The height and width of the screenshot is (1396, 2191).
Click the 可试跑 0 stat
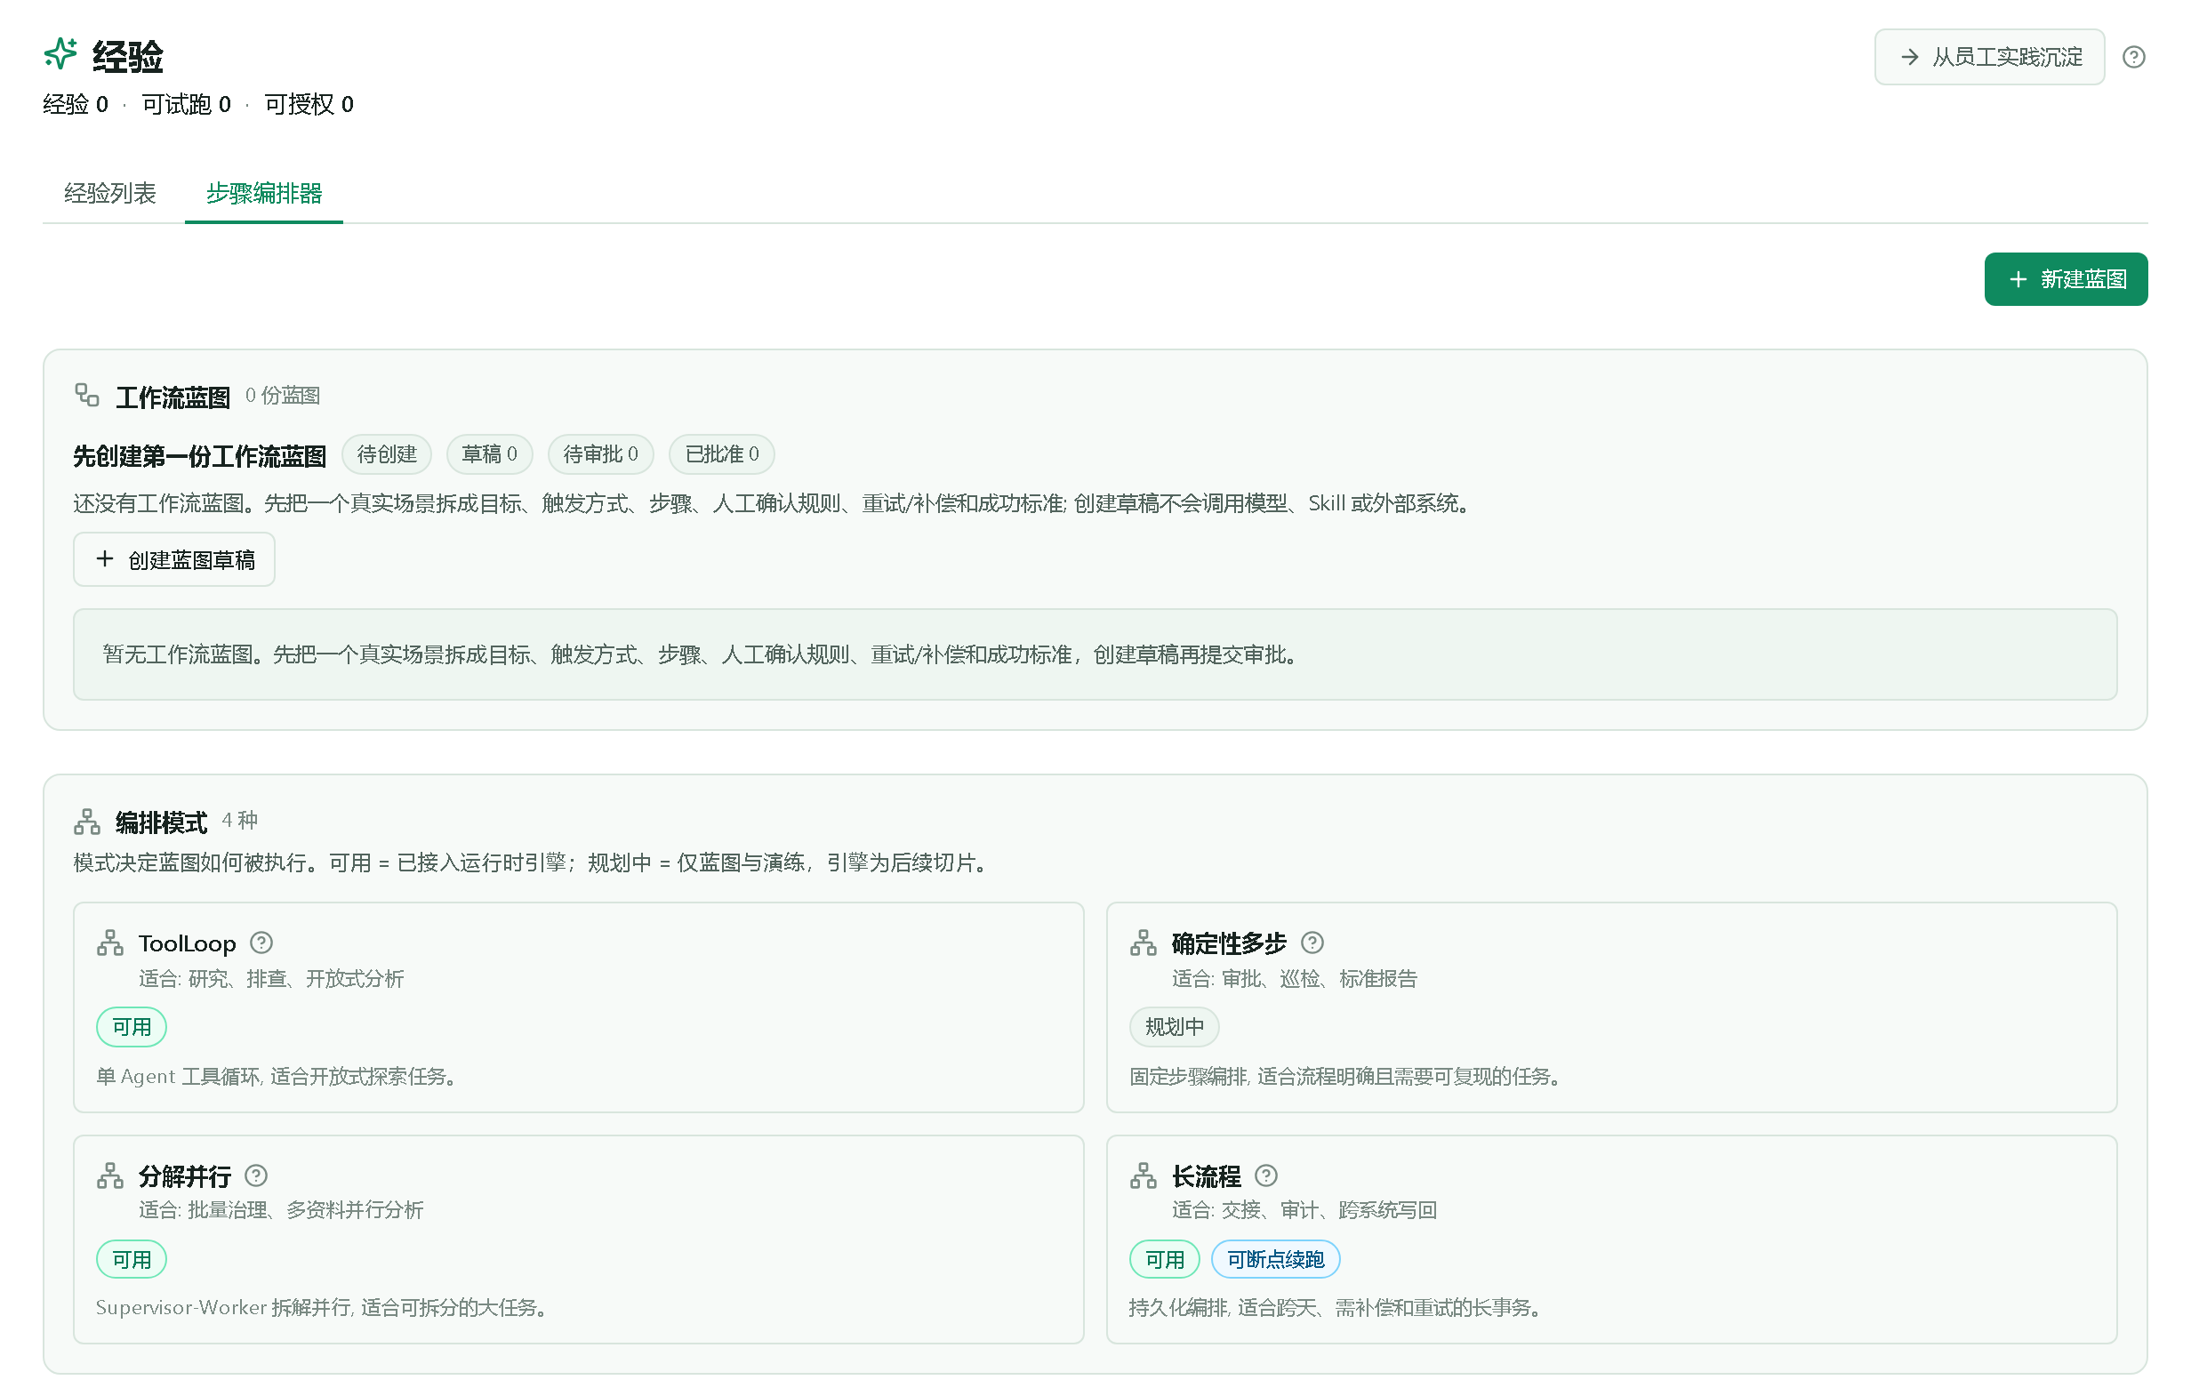[x=186, y=105]
